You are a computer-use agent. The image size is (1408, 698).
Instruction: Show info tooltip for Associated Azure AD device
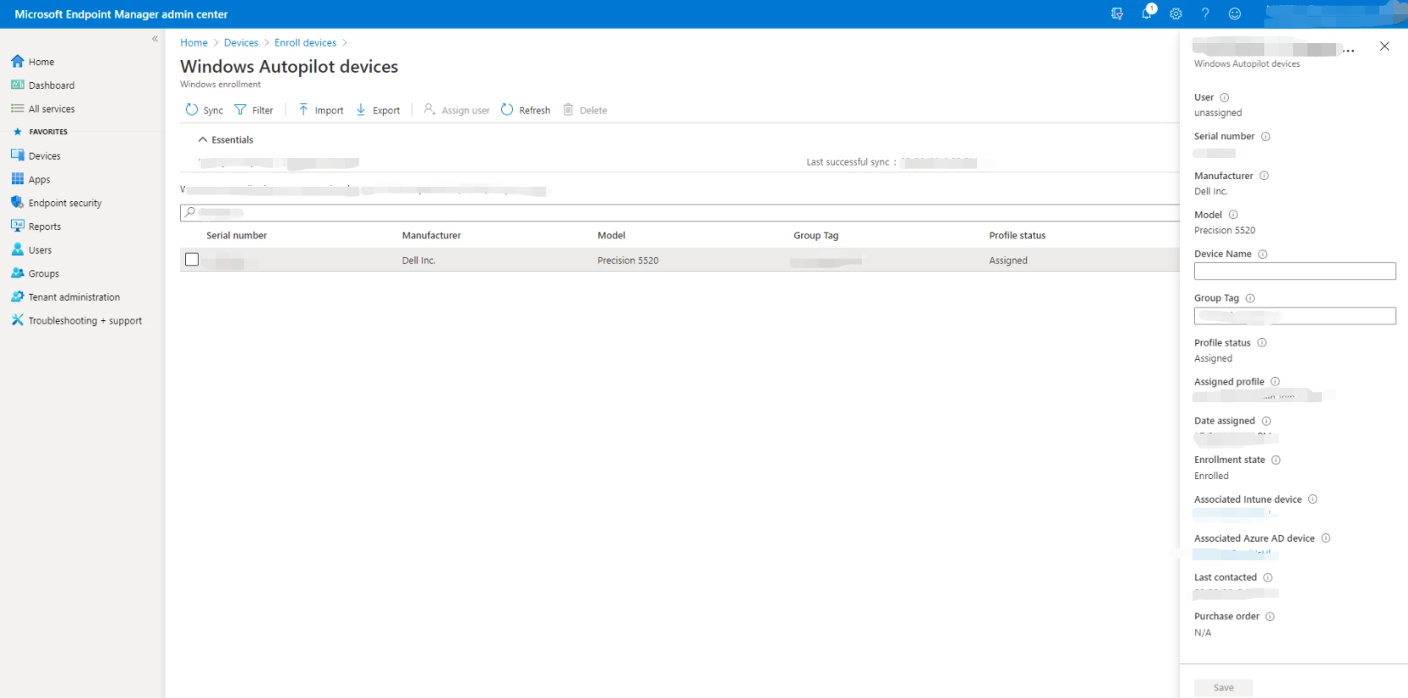1326,538
